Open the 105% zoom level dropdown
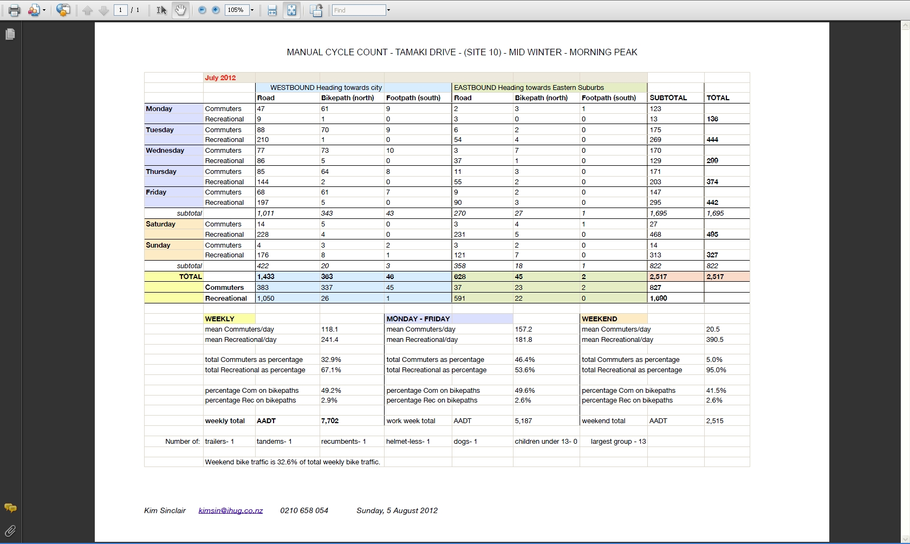The height and width of the screenshot is (544, 910). 252,10
